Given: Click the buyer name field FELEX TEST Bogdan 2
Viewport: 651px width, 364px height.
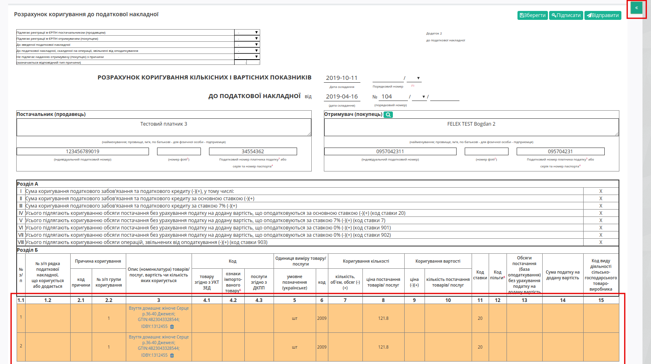Looking at the screenshot, I should (472, 127).
